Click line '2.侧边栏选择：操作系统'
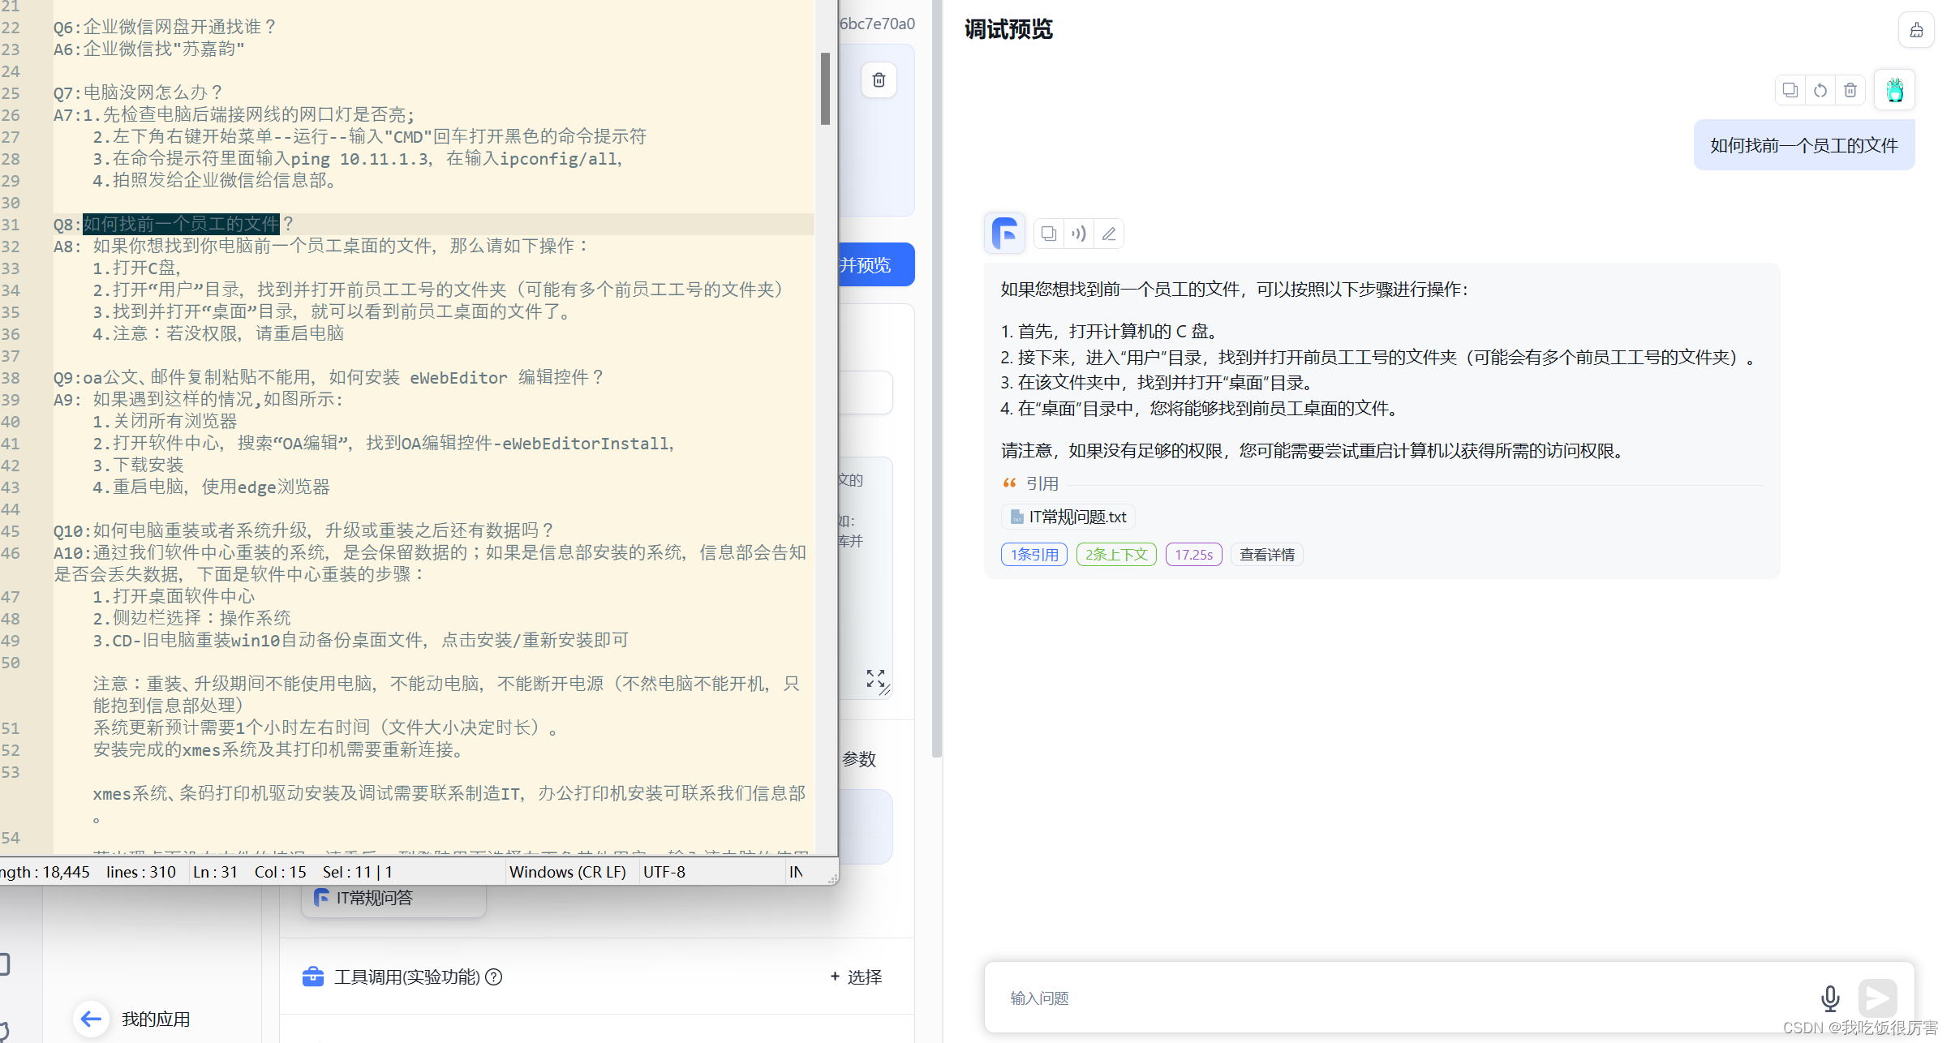Screen dimensions: 1951x1043 191,618
